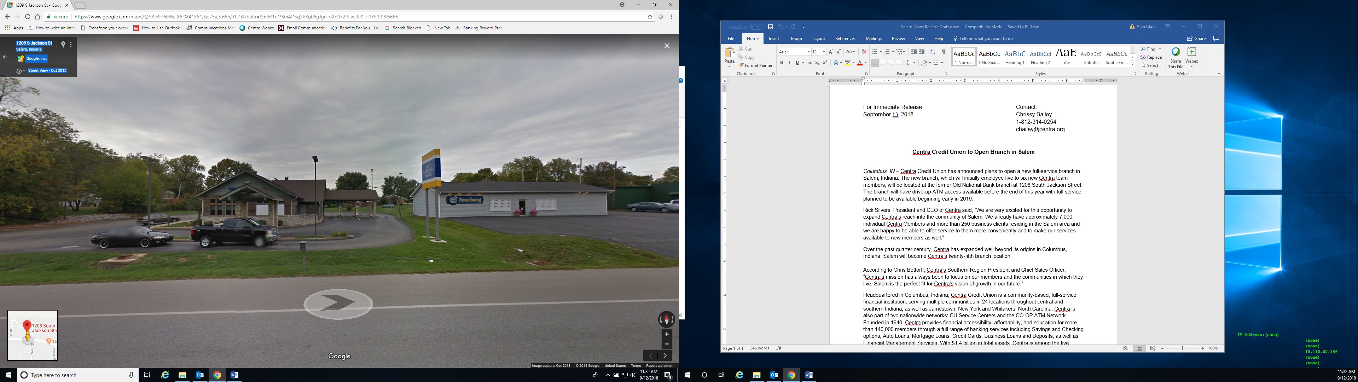This screenshot has width=1358, height=382.
Task: Click the Save icon in Word
Action: point(770,27)
